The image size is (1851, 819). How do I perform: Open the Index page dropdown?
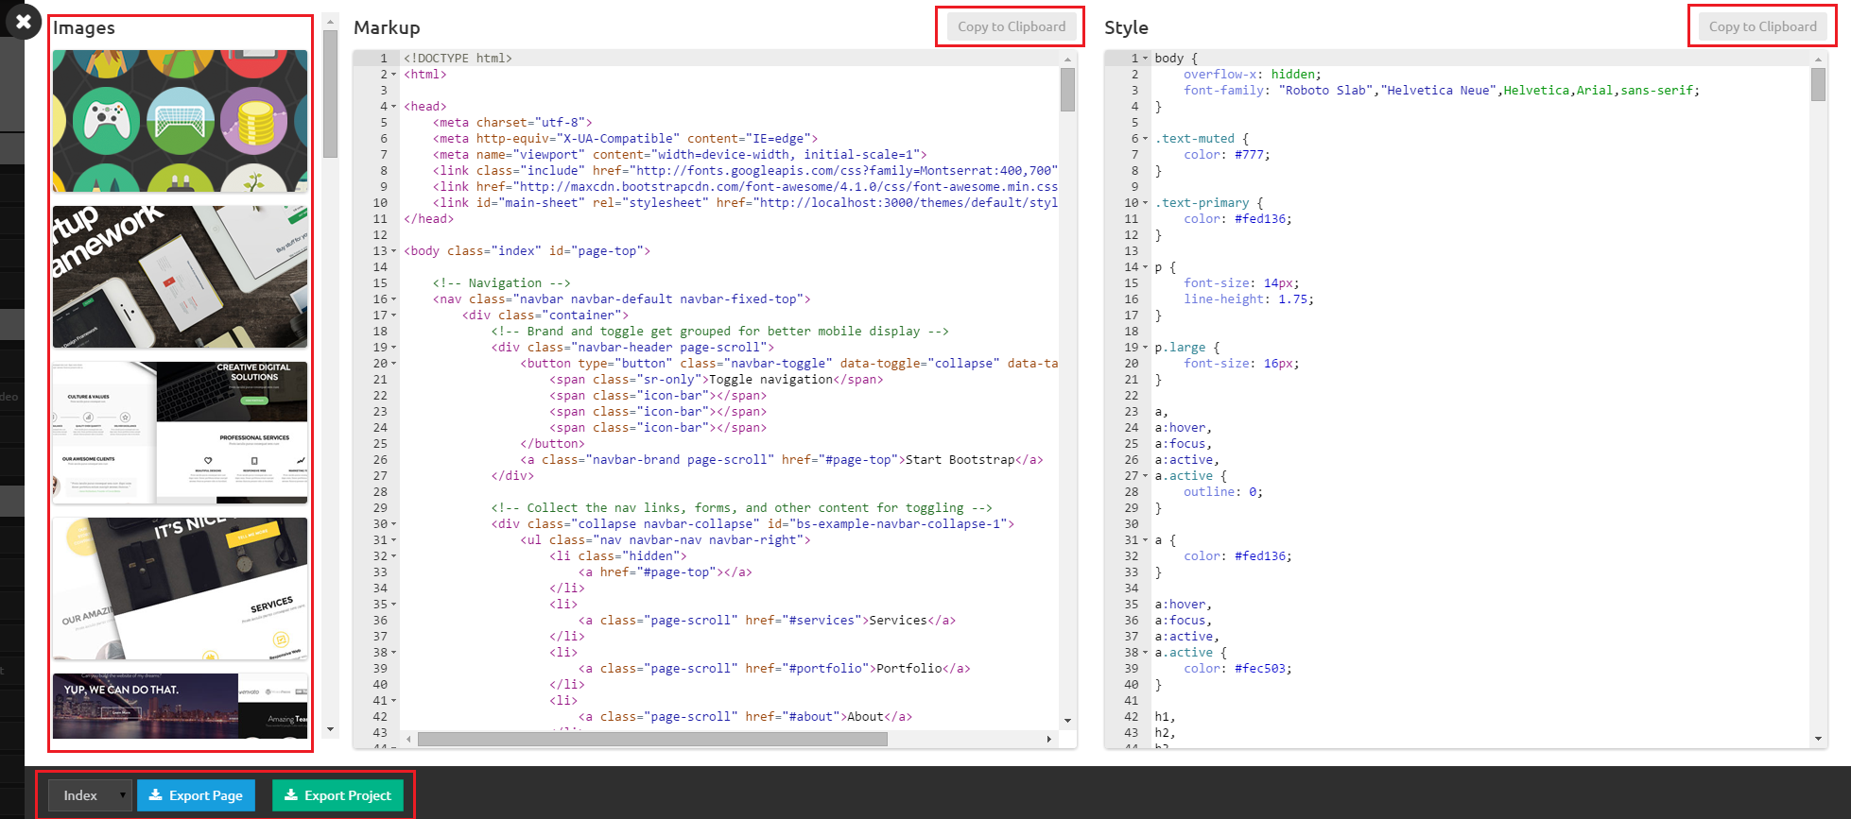click(90, 795)
